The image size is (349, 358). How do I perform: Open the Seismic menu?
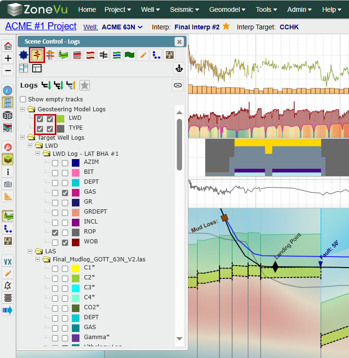pyautogui.click(x=184, y=9)
